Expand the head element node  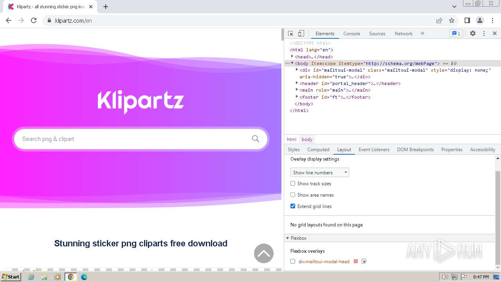pos(292,56)
